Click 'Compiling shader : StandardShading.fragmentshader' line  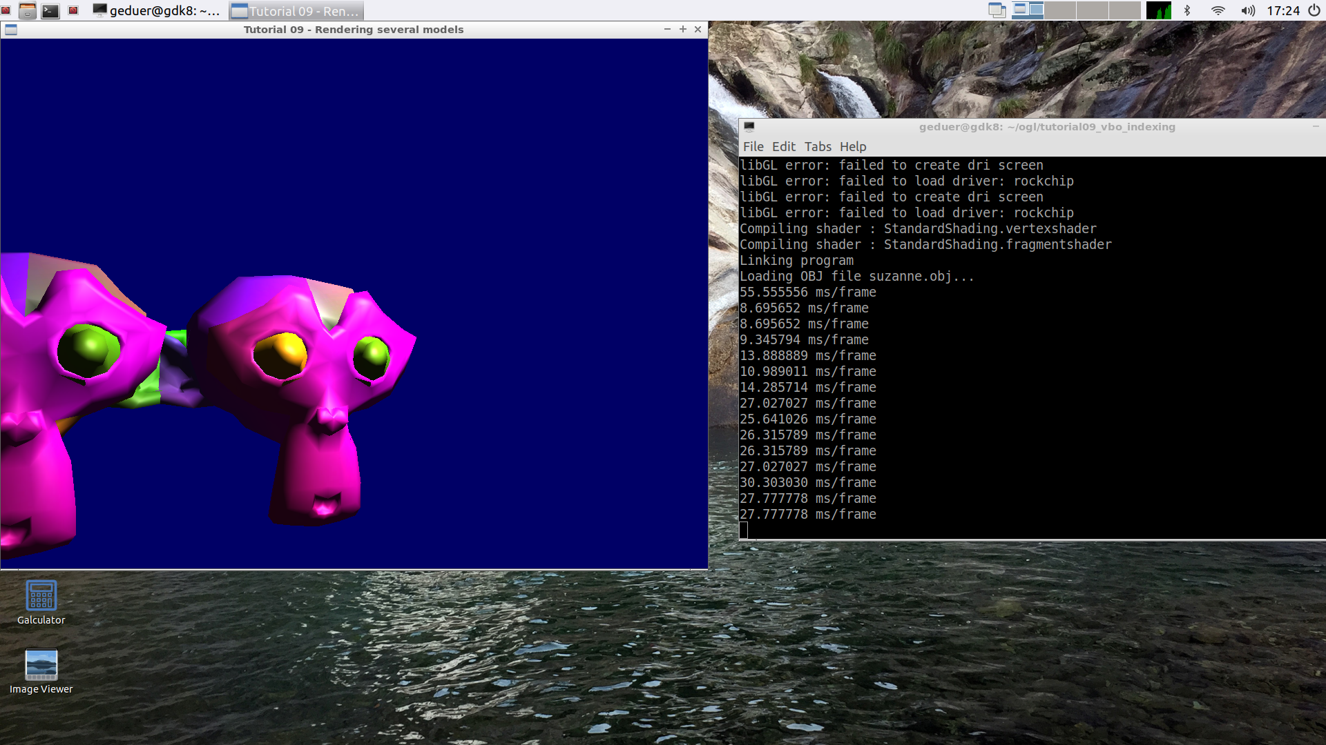pos(925,245)
